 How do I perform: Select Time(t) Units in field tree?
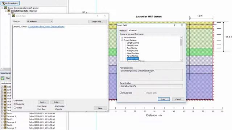[132, 48]
